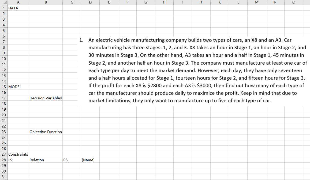This screenshot has height=180, width=310.
Task: Click the Constraints cell
Action: pos(18,154)
